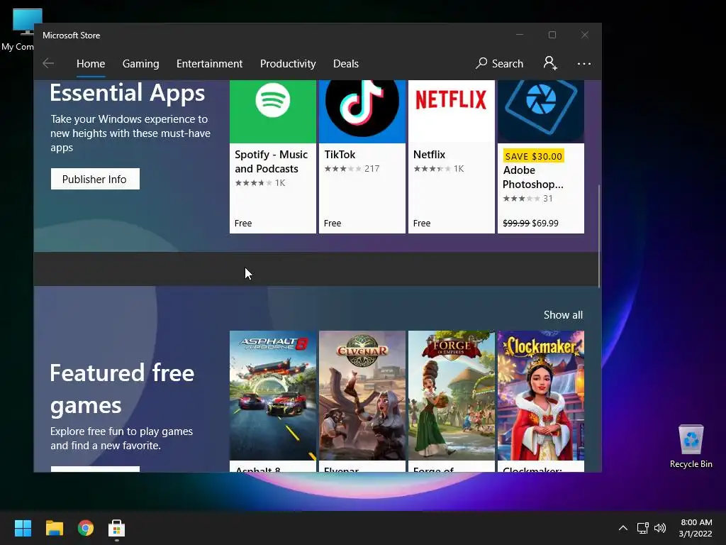726x545 pixels.
Task: Open the TikTok app tile icon
Action: pyautogui.click(x=362, y=111)
